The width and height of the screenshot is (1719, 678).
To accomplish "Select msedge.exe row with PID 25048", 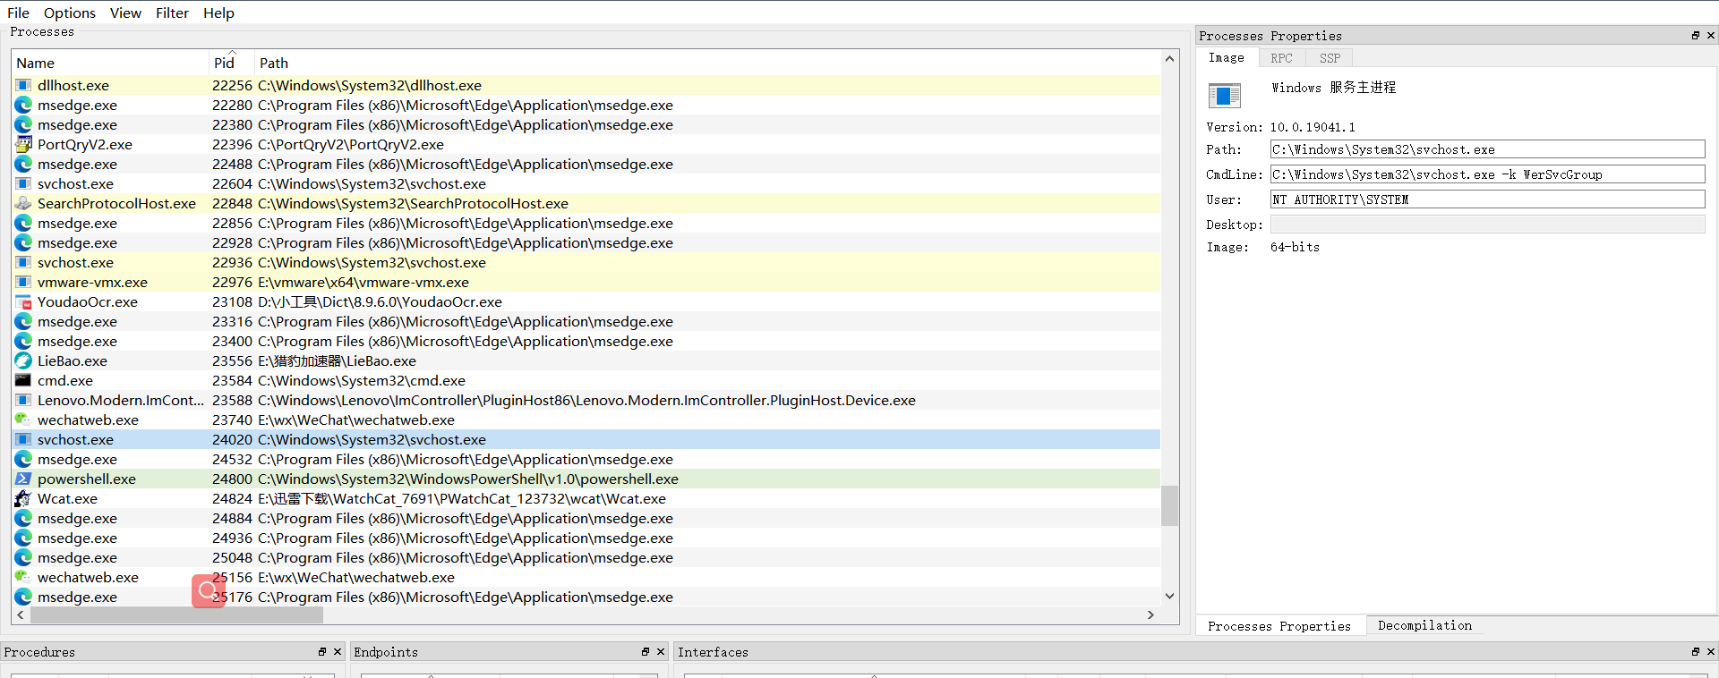I will pos(586,558).
